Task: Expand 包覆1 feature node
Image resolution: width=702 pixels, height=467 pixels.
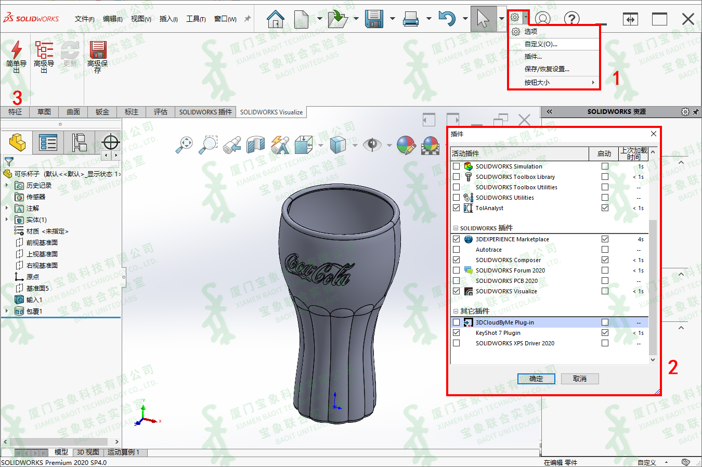Action: [7, 311]
